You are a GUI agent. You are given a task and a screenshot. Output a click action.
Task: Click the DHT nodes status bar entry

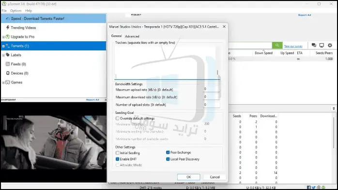click(x=151, y=188)
